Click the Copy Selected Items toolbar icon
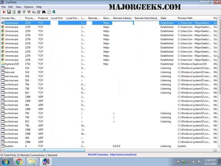The width and height of the screenshot is (221, 166). point(34,12)
